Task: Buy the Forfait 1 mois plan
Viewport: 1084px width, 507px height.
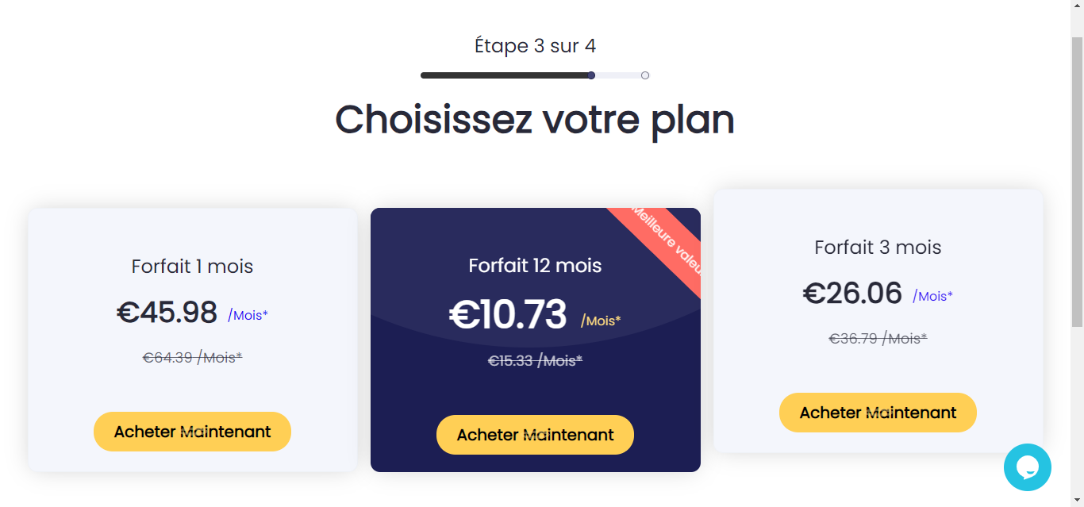Action: pos(192,432)
